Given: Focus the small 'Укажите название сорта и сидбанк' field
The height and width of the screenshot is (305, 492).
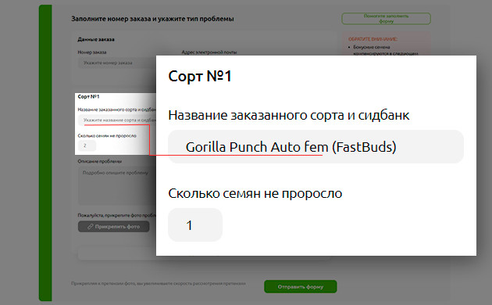Looking at the screenshot, I should click(x=117, y=120).
